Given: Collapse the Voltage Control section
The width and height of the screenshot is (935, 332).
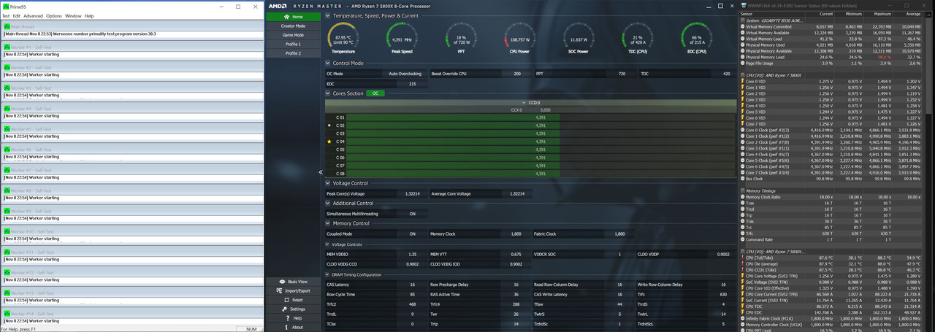Looking at the screenshot, I should point(327,183).
